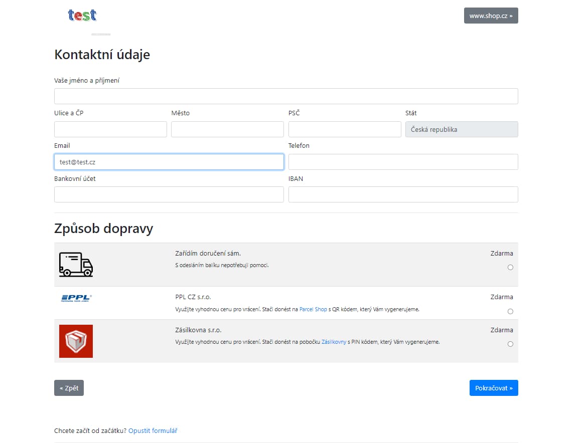
Task: Focus the name and surname field
Action: coord(286,96)
